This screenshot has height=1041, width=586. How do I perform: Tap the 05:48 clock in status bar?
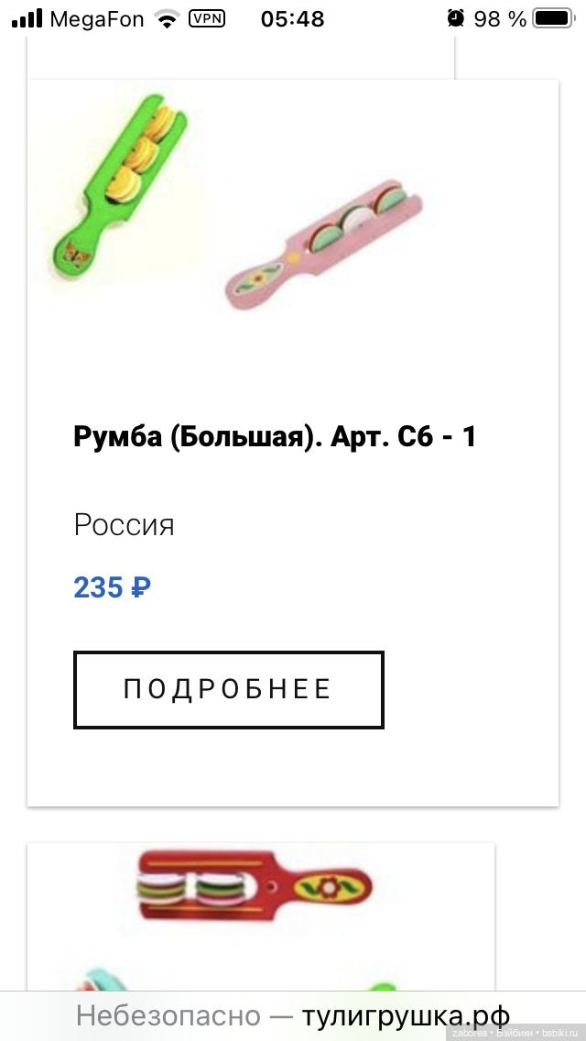click(x=292, y=18)
